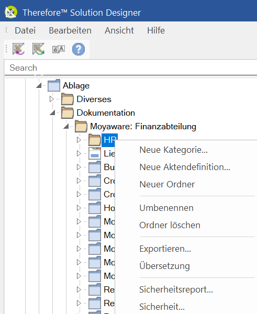Screen dimensions: 257x314
Task: Click the blue icon of the Ho row
Action: point(95,208)
